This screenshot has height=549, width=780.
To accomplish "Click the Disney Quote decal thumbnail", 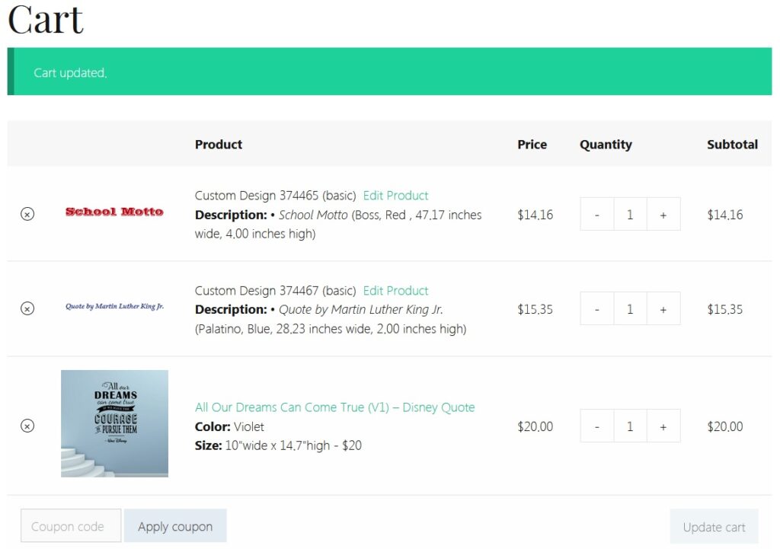I will [x=113, y=423].
